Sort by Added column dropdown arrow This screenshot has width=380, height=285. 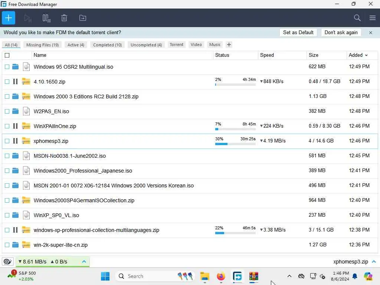pyautogui.click(x=366, y=55)
